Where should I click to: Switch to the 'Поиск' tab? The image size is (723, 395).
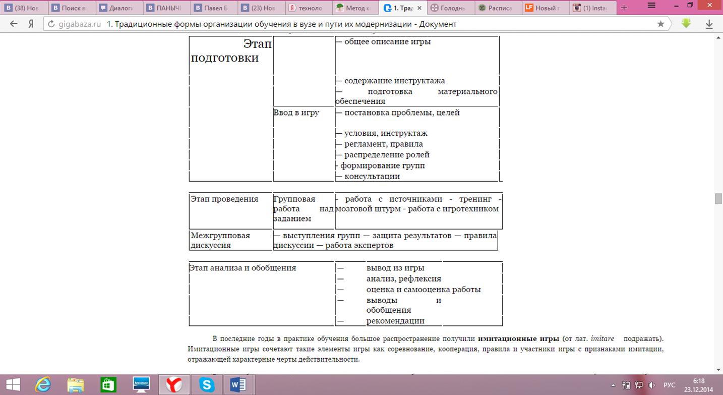[71, 8]
